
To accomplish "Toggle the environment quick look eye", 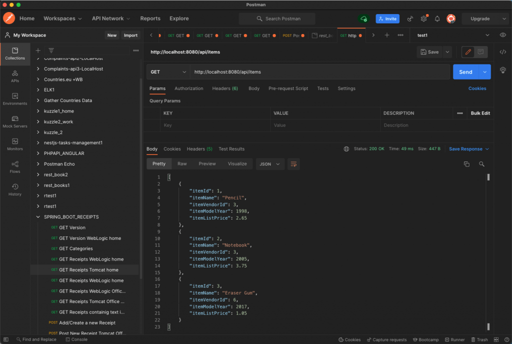I will click(503, 35).
